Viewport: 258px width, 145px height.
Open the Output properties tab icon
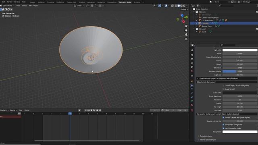192,59
